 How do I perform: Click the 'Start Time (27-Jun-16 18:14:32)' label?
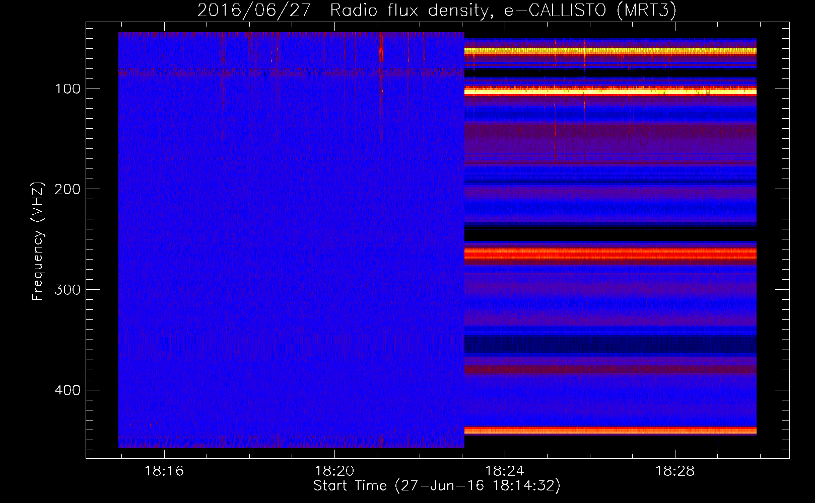click(437, 486)
